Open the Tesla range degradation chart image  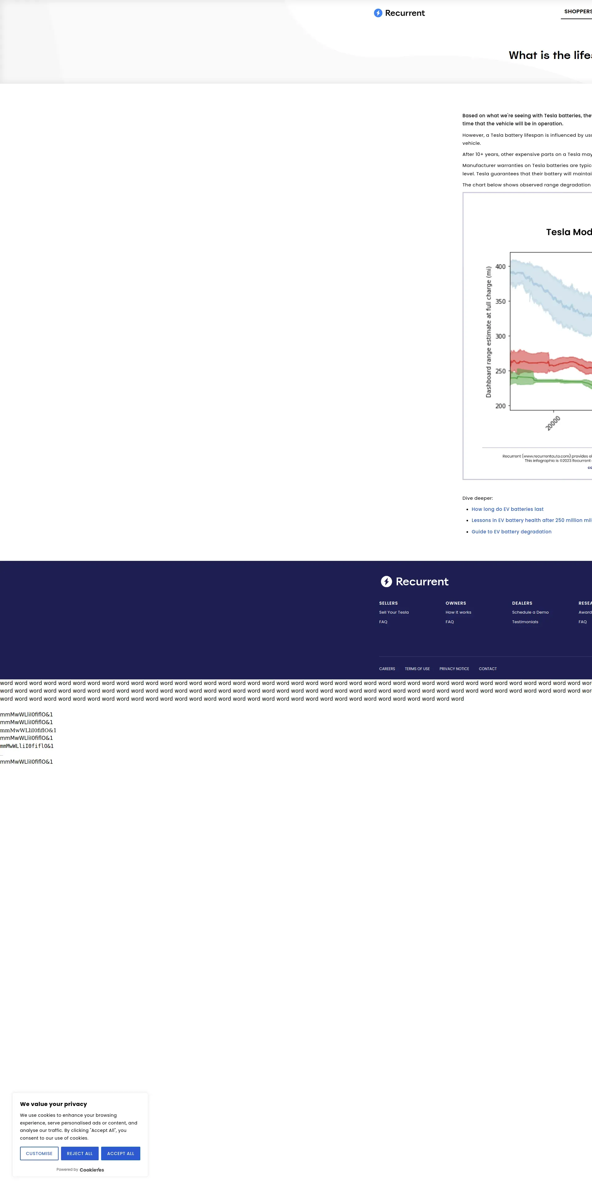(528, 336)
